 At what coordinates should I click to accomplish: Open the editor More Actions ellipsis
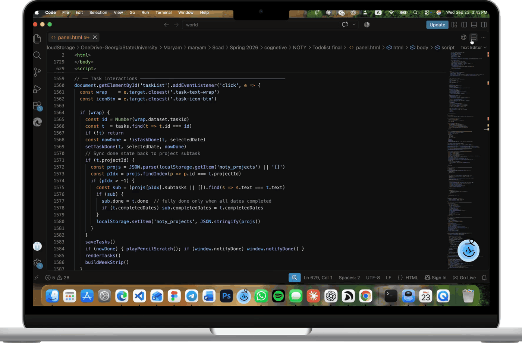pos(483,37)
